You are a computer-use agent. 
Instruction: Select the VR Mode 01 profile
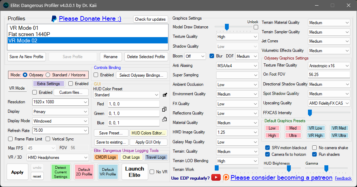point(88,28)
